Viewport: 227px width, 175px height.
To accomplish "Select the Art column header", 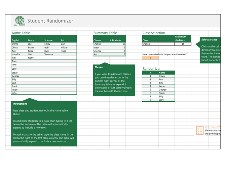I will [x=63, y=40].
